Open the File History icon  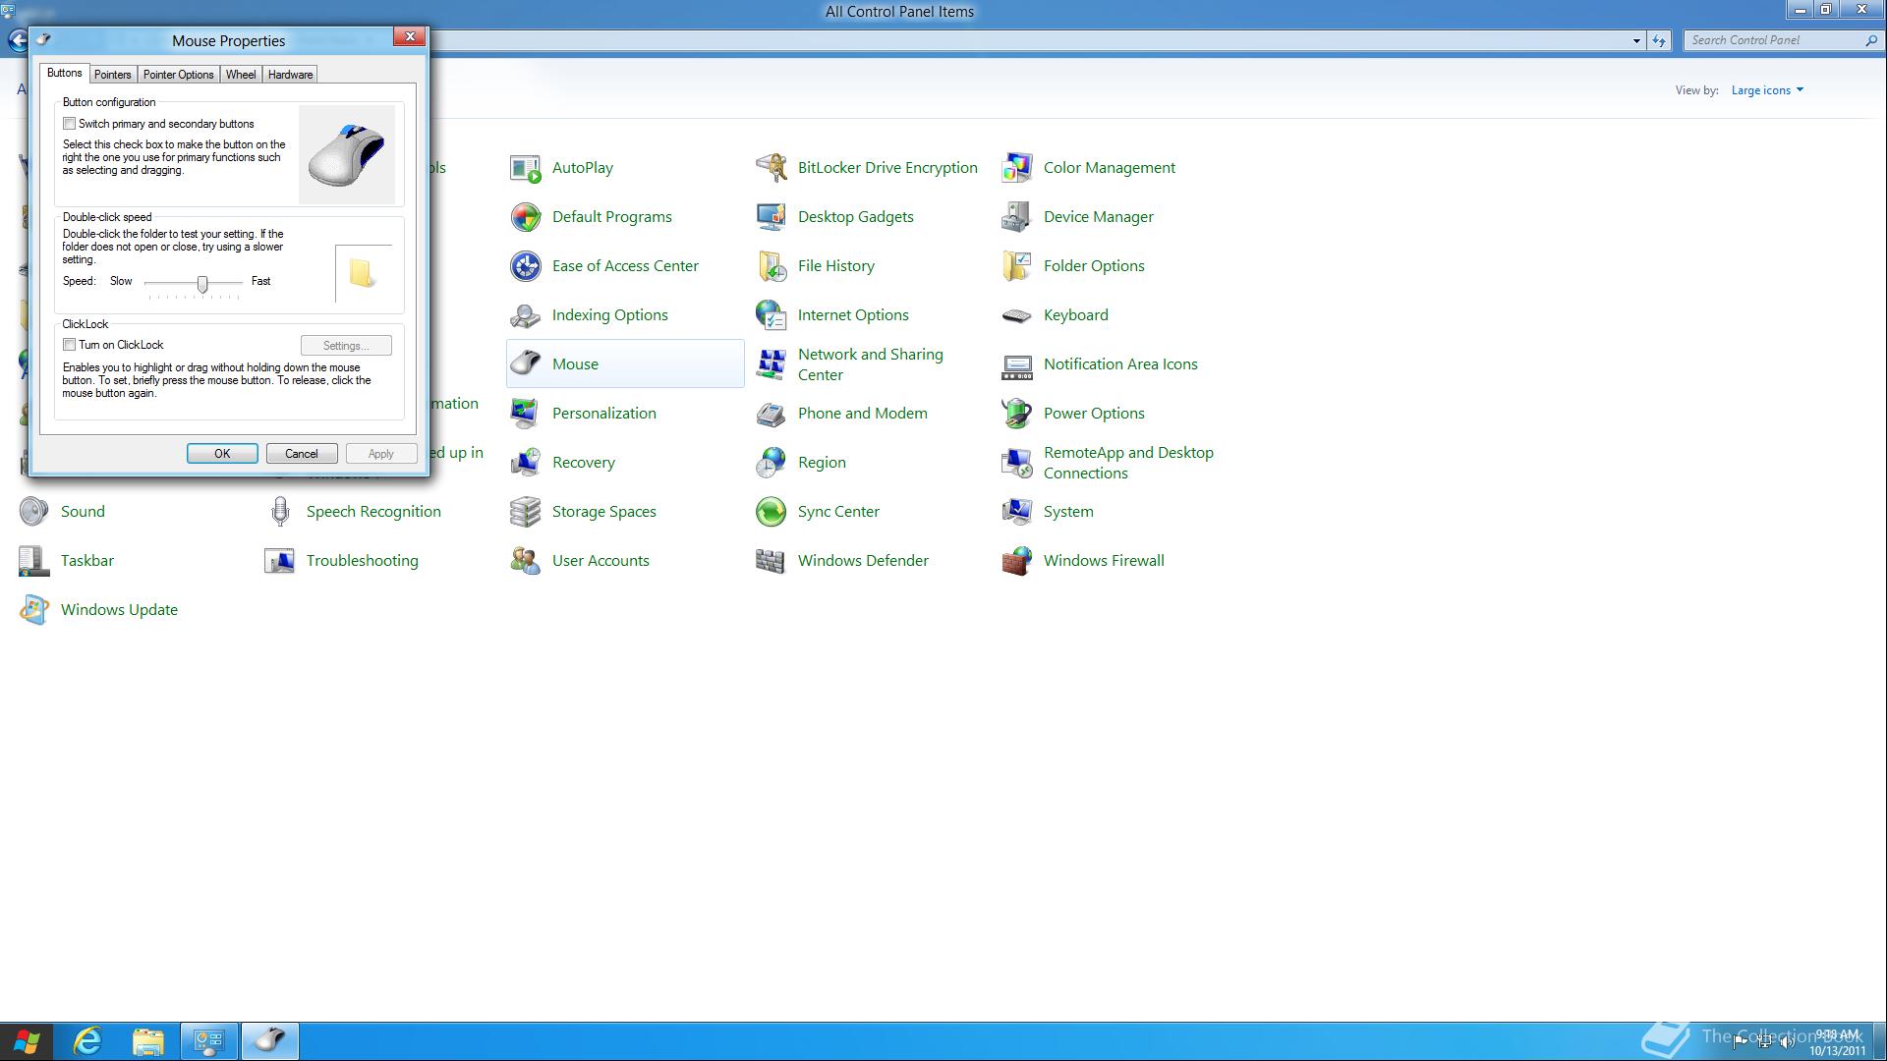pos(772,266)
